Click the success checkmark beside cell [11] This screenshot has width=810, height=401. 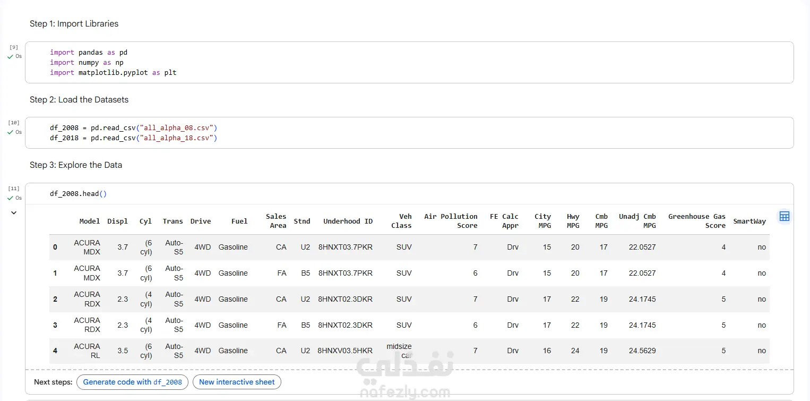(10, 198)
